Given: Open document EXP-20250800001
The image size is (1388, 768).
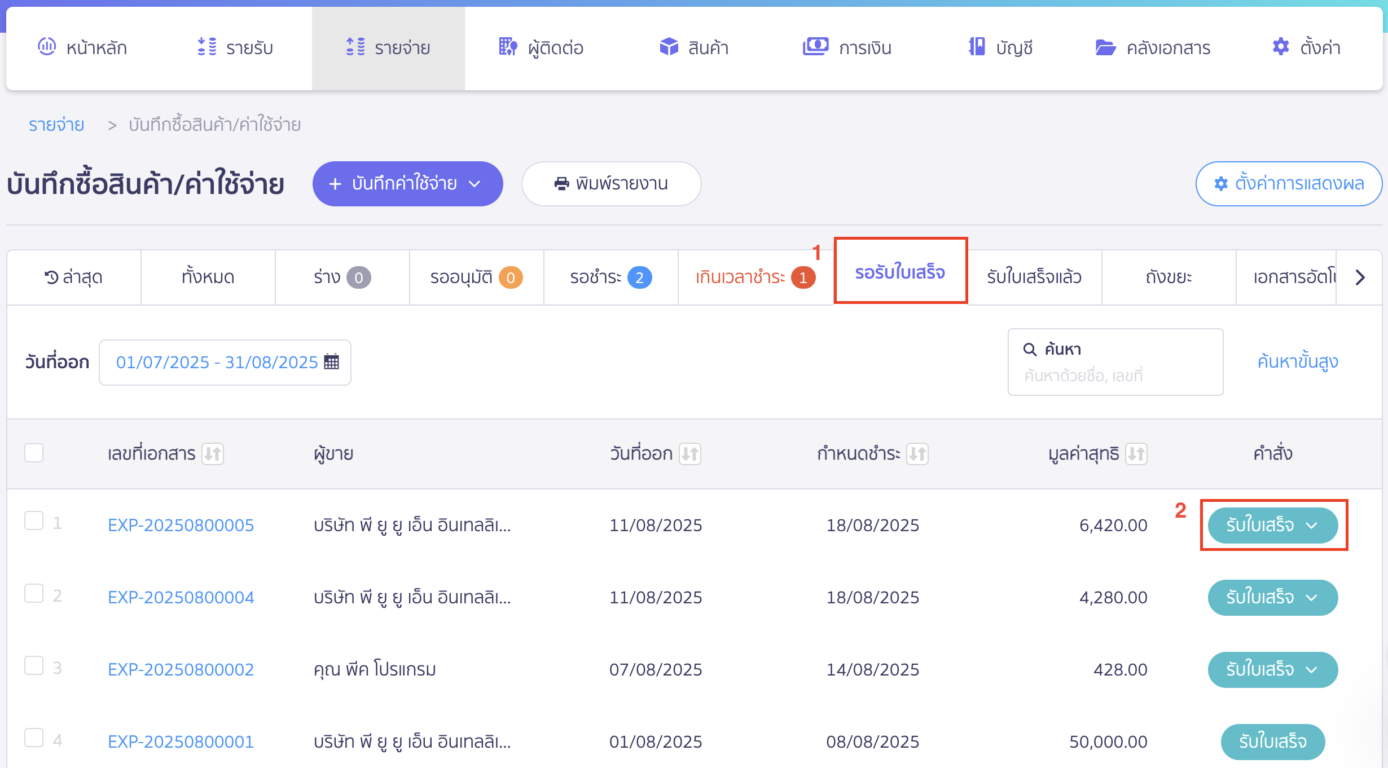Looking at the screenshot, I should (x=181, y=741).
